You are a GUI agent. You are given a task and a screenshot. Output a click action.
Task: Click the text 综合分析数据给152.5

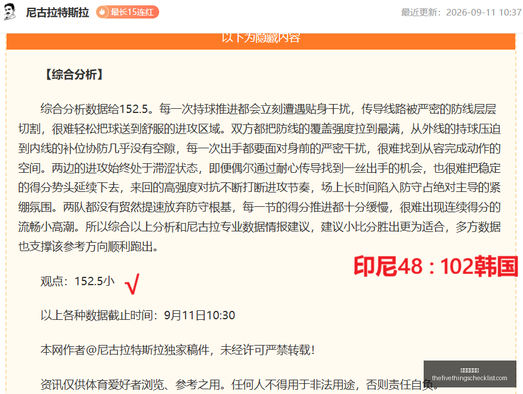[94, 109]
